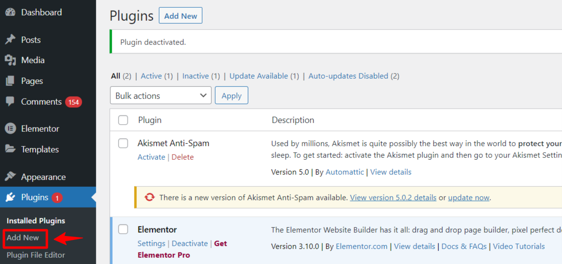Filter plugins by Inactive
Screen dimensions: 562x264
tap(196, 76)
